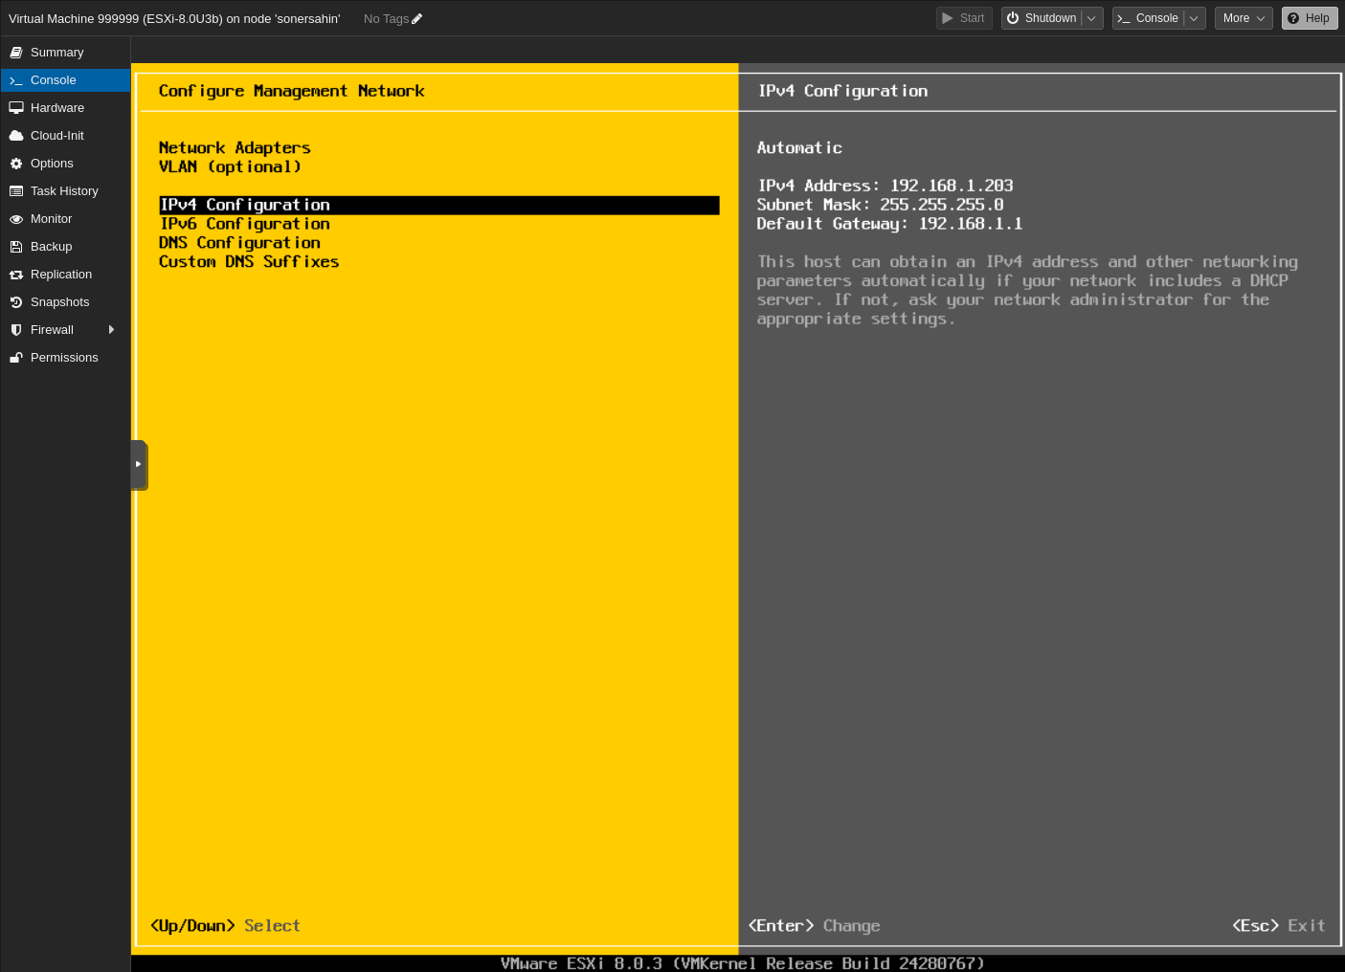
Task: Click the Shutdown power icon
Action: click(x=1013, y=18)
